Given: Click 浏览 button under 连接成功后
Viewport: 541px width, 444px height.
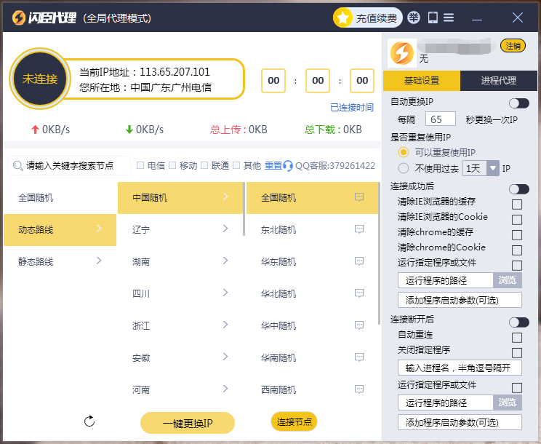Looking at the screenshot, I should [508, 280].
